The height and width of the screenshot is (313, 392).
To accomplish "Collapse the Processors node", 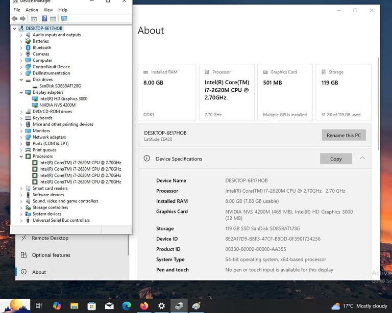I will coord(21,156).
